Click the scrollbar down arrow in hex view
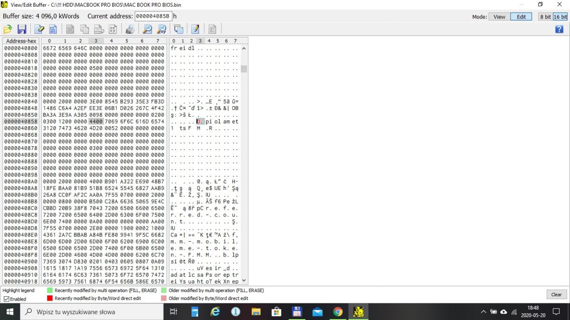Image resolution: width=570 pixels, height=320 pixels. pos(244,281)
